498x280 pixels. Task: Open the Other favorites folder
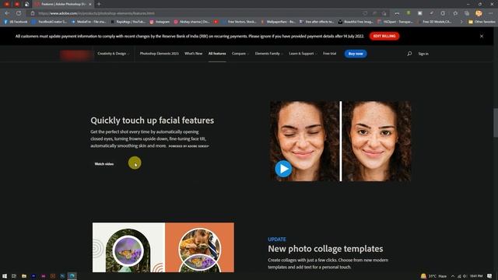click(x=482, y=22)
